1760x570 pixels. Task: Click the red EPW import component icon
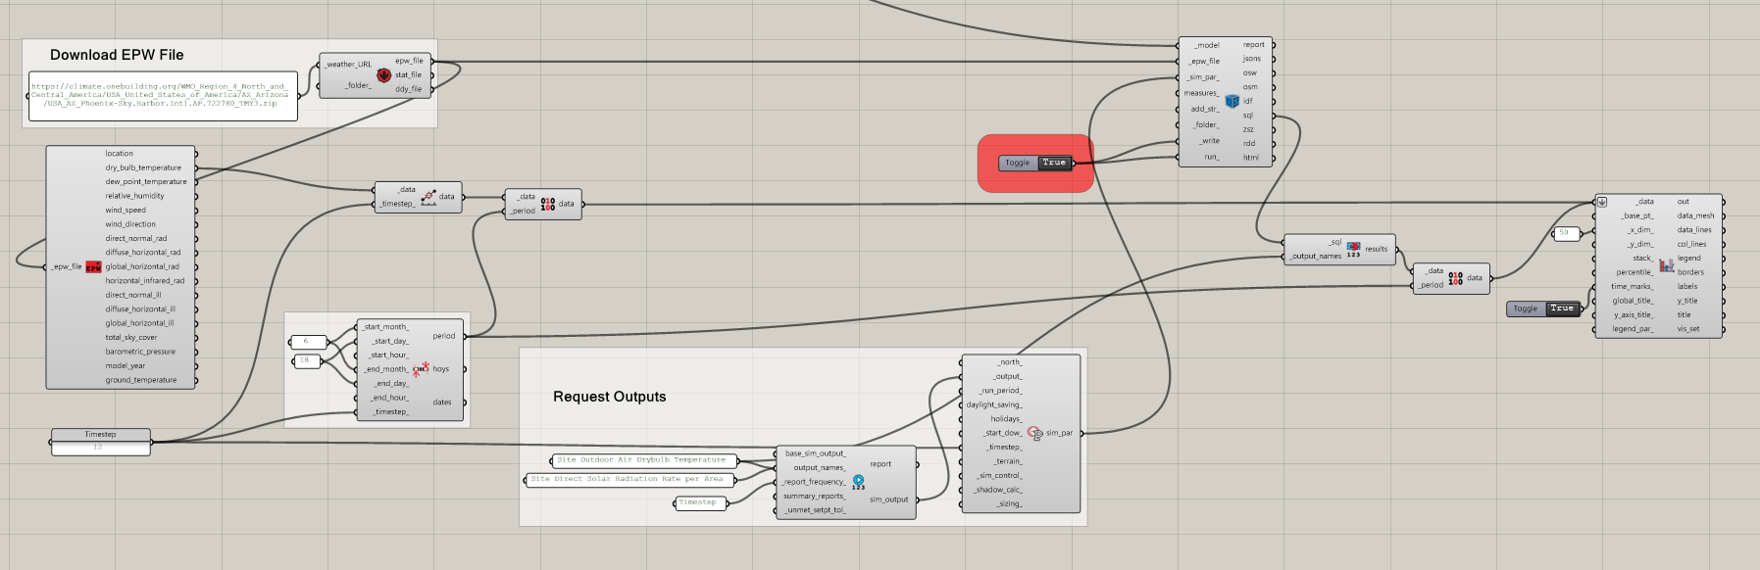[x=93, y=266]
